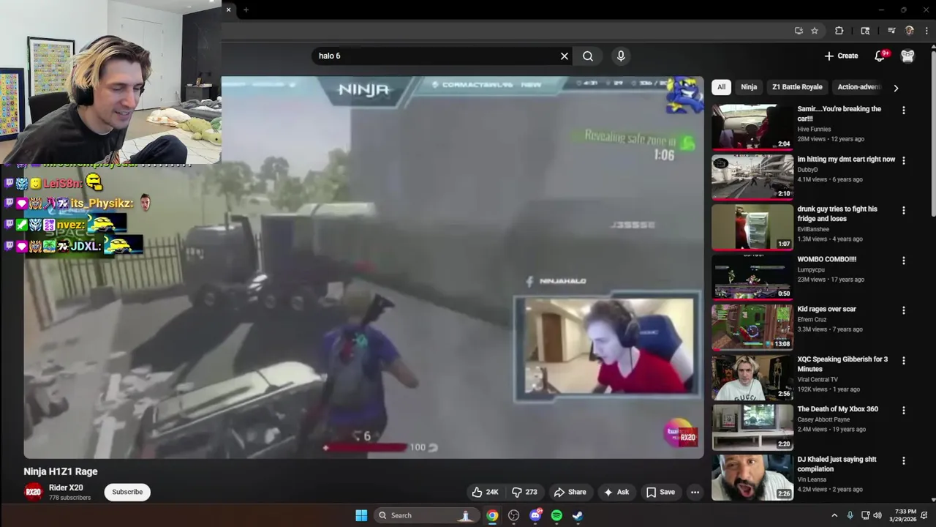
Task: Open options for 'DJ Khaled just saying' video
Action: [x=904, y=460]
